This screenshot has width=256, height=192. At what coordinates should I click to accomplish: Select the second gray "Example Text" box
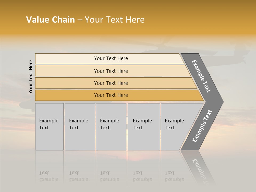(x=79, y=127)
